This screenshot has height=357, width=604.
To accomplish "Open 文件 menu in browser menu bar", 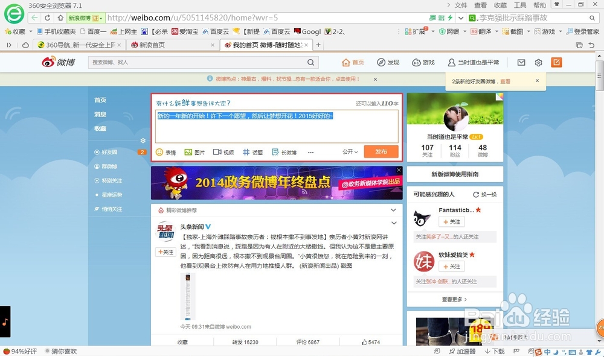I will click(461, 5).
